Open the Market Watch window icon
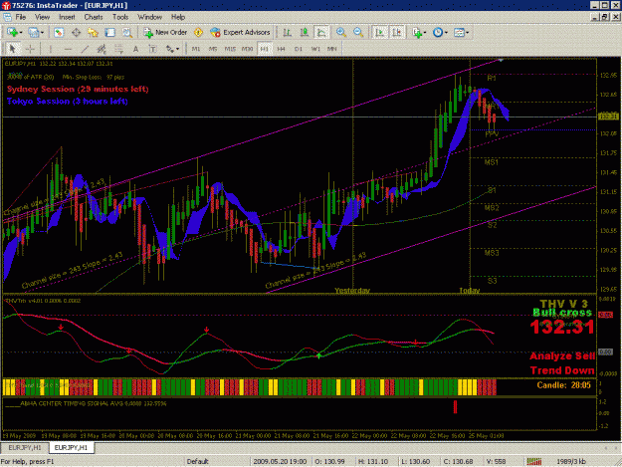 [59, 33]
